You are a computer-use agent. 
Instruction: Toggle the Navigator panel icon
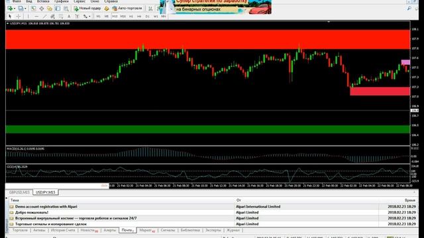(x=50, y=9)
